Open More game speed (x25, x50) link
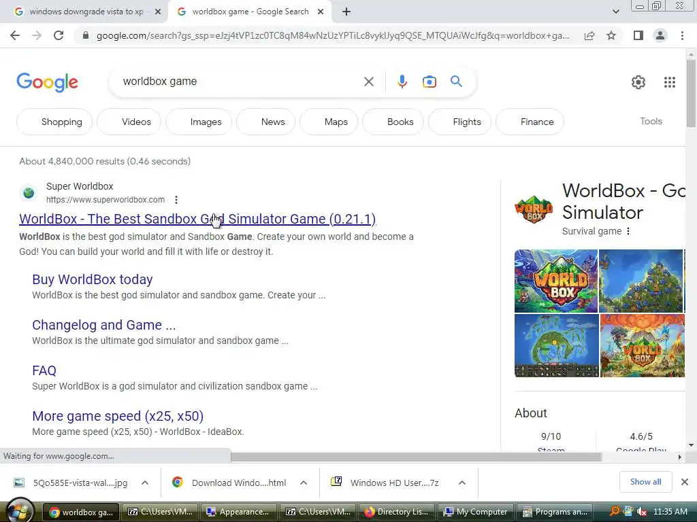697x522 pixels. coord(118,417)
